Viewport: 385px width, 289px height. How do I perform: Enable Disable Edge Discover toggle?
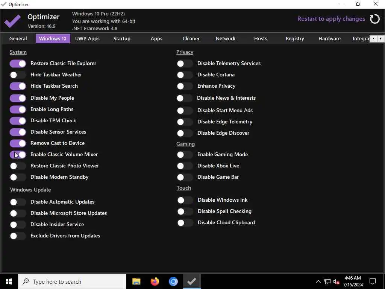(x=185, y=134)
